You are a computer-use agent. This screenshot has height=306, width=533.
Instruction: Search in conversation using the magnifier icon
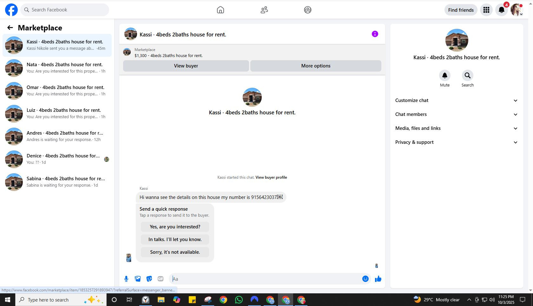click(x=468, y=75)
